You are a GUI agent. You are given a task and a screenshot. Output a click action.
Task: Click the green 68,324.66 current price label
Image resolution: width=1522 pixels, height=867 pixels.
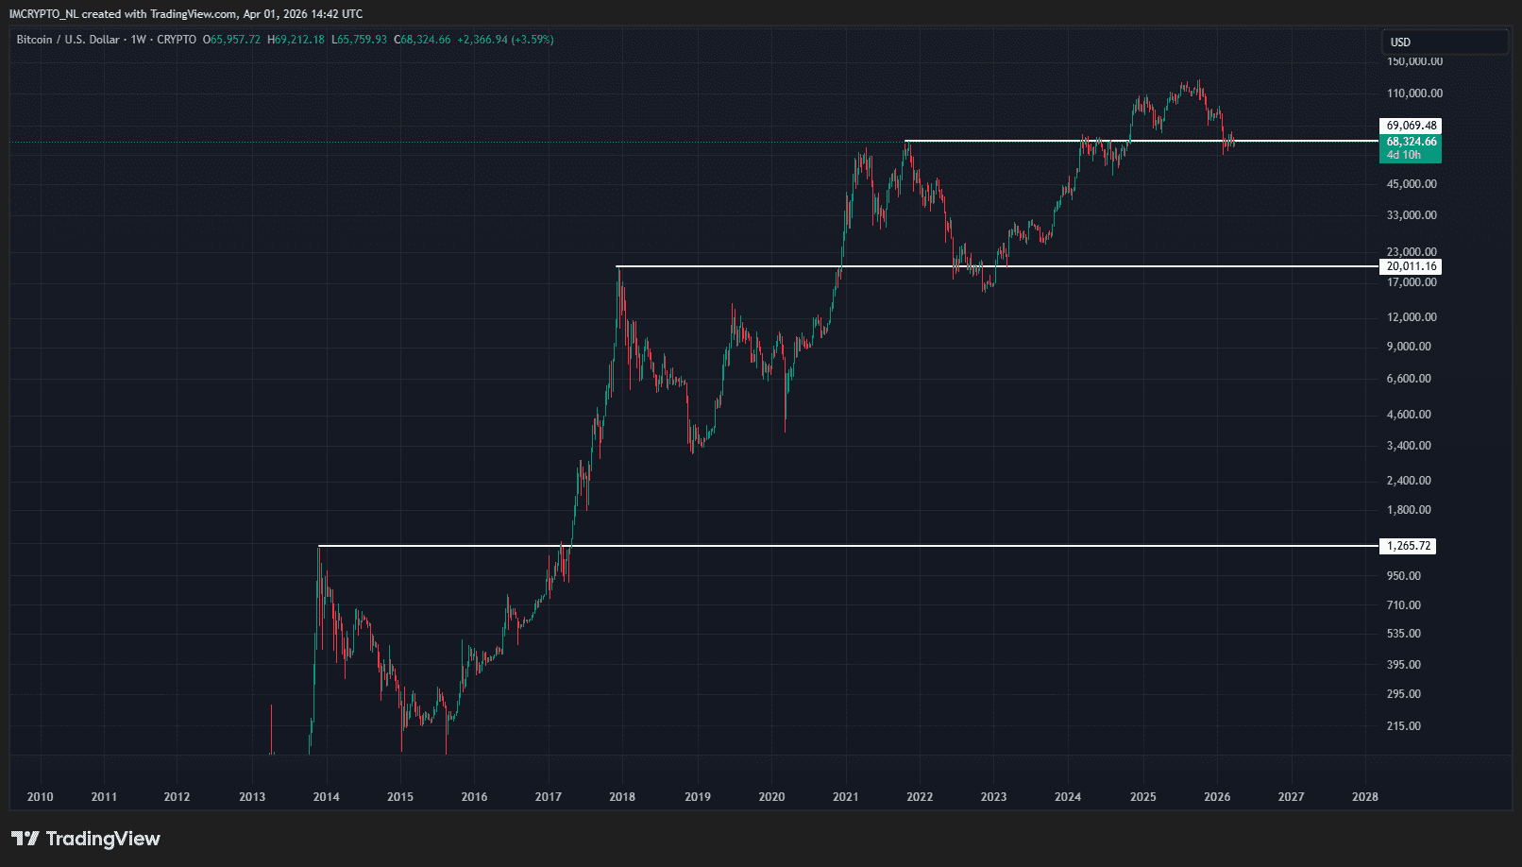[x=1411, y=142]
